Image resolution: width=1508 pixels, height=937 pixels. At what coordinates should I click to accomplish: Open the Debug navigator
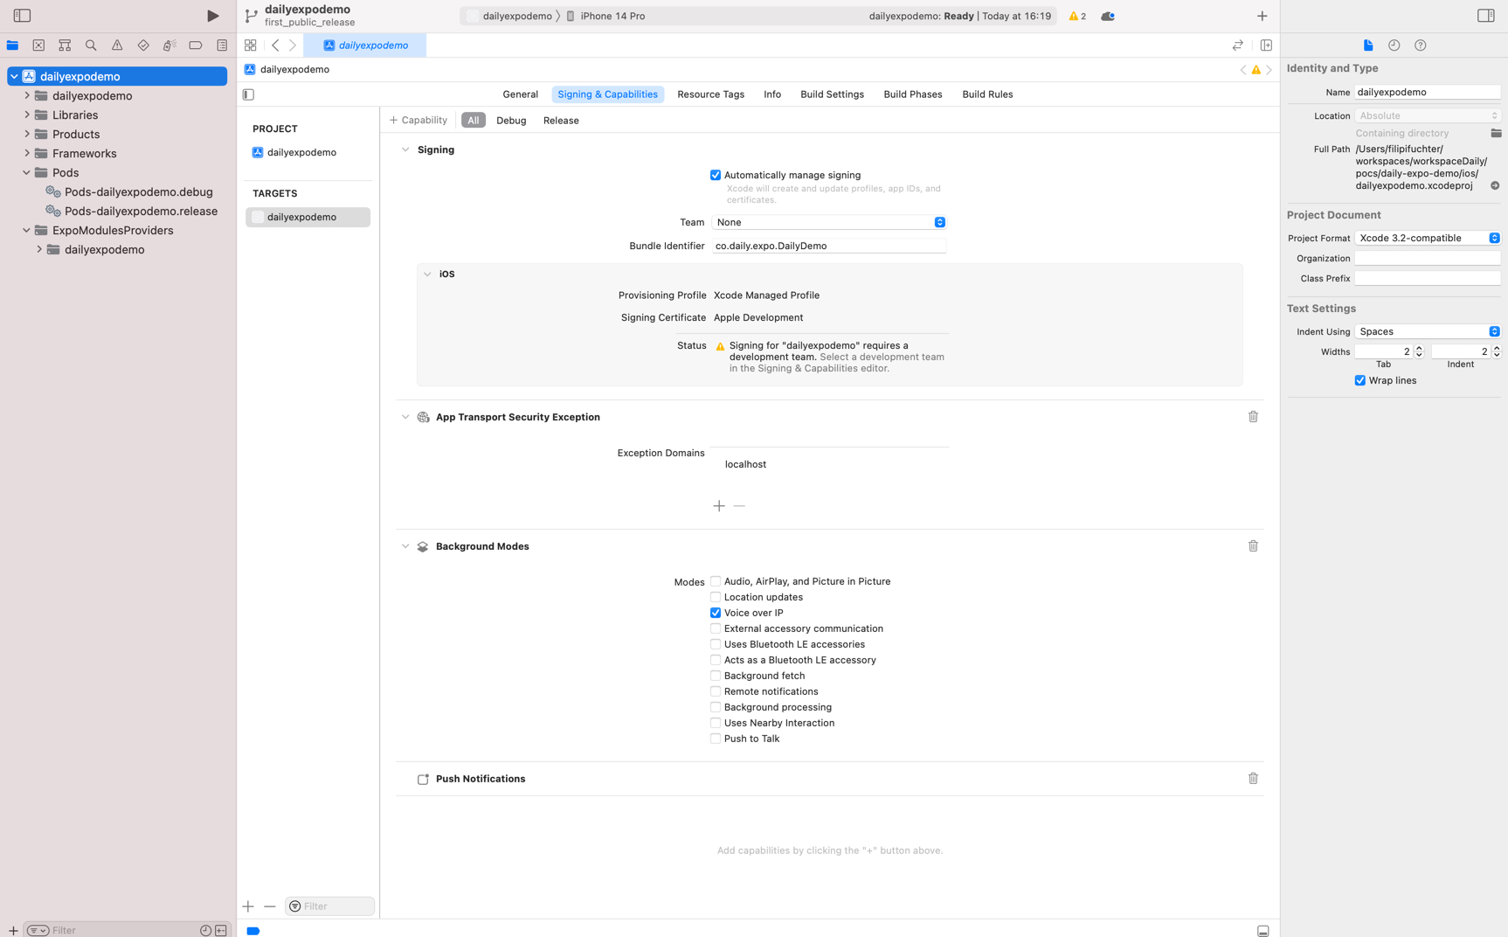pyautogui.click(x=169, y=45)
